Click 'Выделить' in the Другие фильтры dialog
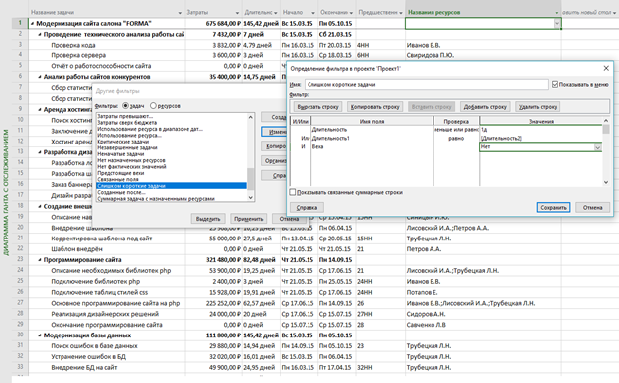The image size is (619, 383). point(208,219)
